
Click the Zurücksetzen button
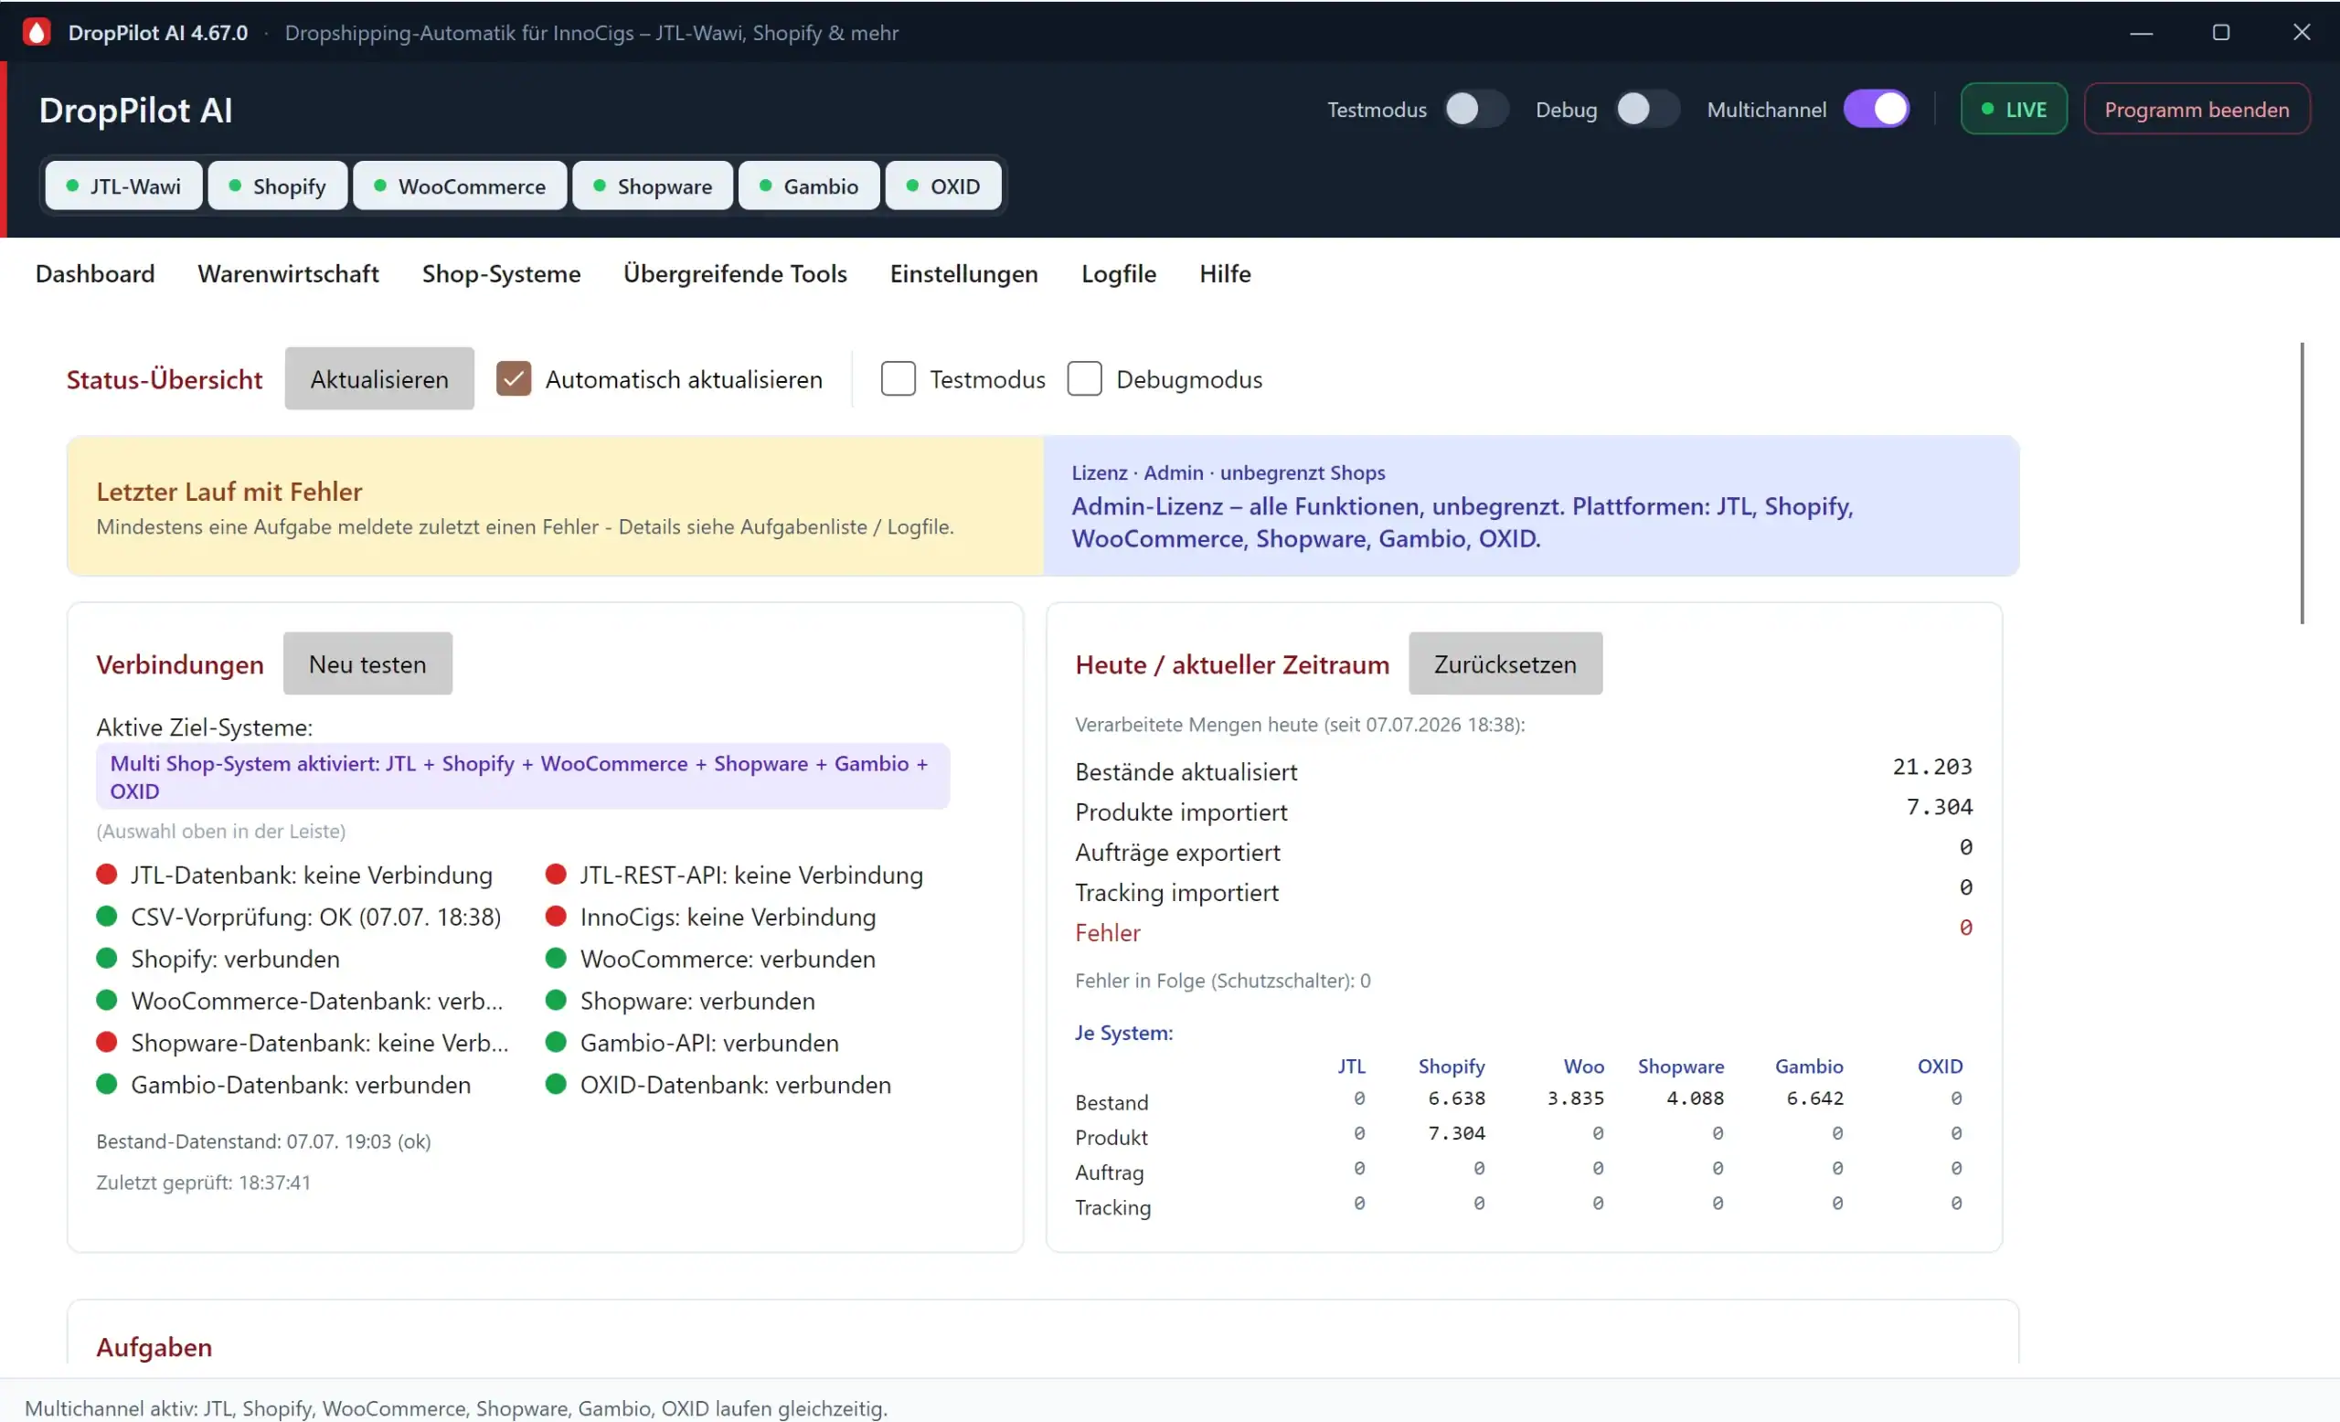point(1505,663)
